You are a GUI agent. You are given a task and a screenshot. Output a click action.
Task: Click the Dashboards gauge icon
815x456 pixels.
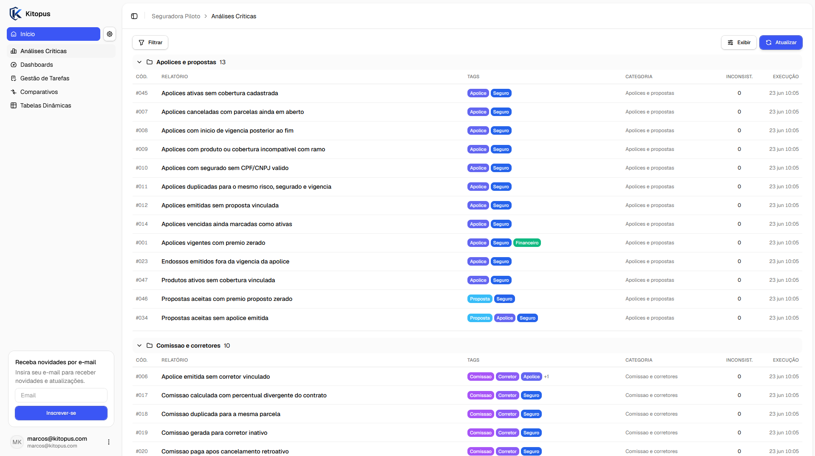14,65
